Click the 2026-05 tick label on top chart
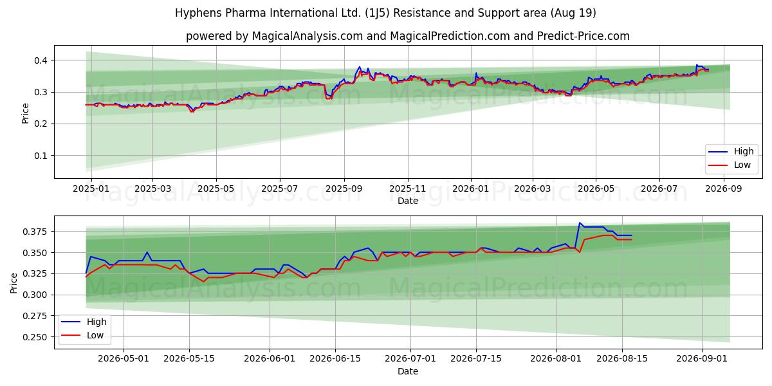772x386 pixels. [x=595, y=189]
